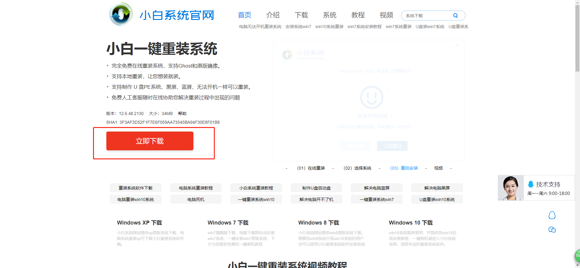
Task: Click the installer preview screenshot
Action: coord(369,101)
